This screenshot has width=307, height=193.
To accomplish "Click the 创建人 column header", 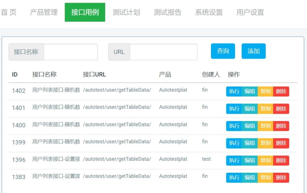I will [211, 74].
